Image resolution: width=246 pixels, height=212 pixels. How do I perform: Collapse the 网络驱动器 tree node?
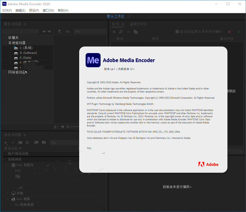click(x=5, y=72)
